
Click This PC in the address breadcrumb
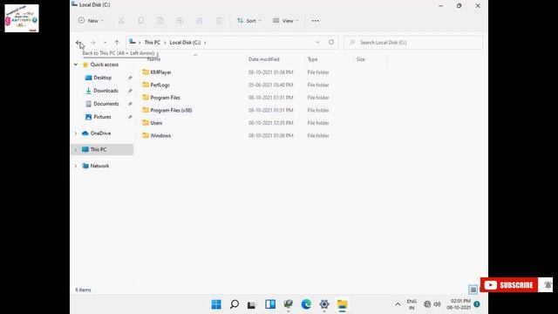pyautogui.click(x=153, y=43)
